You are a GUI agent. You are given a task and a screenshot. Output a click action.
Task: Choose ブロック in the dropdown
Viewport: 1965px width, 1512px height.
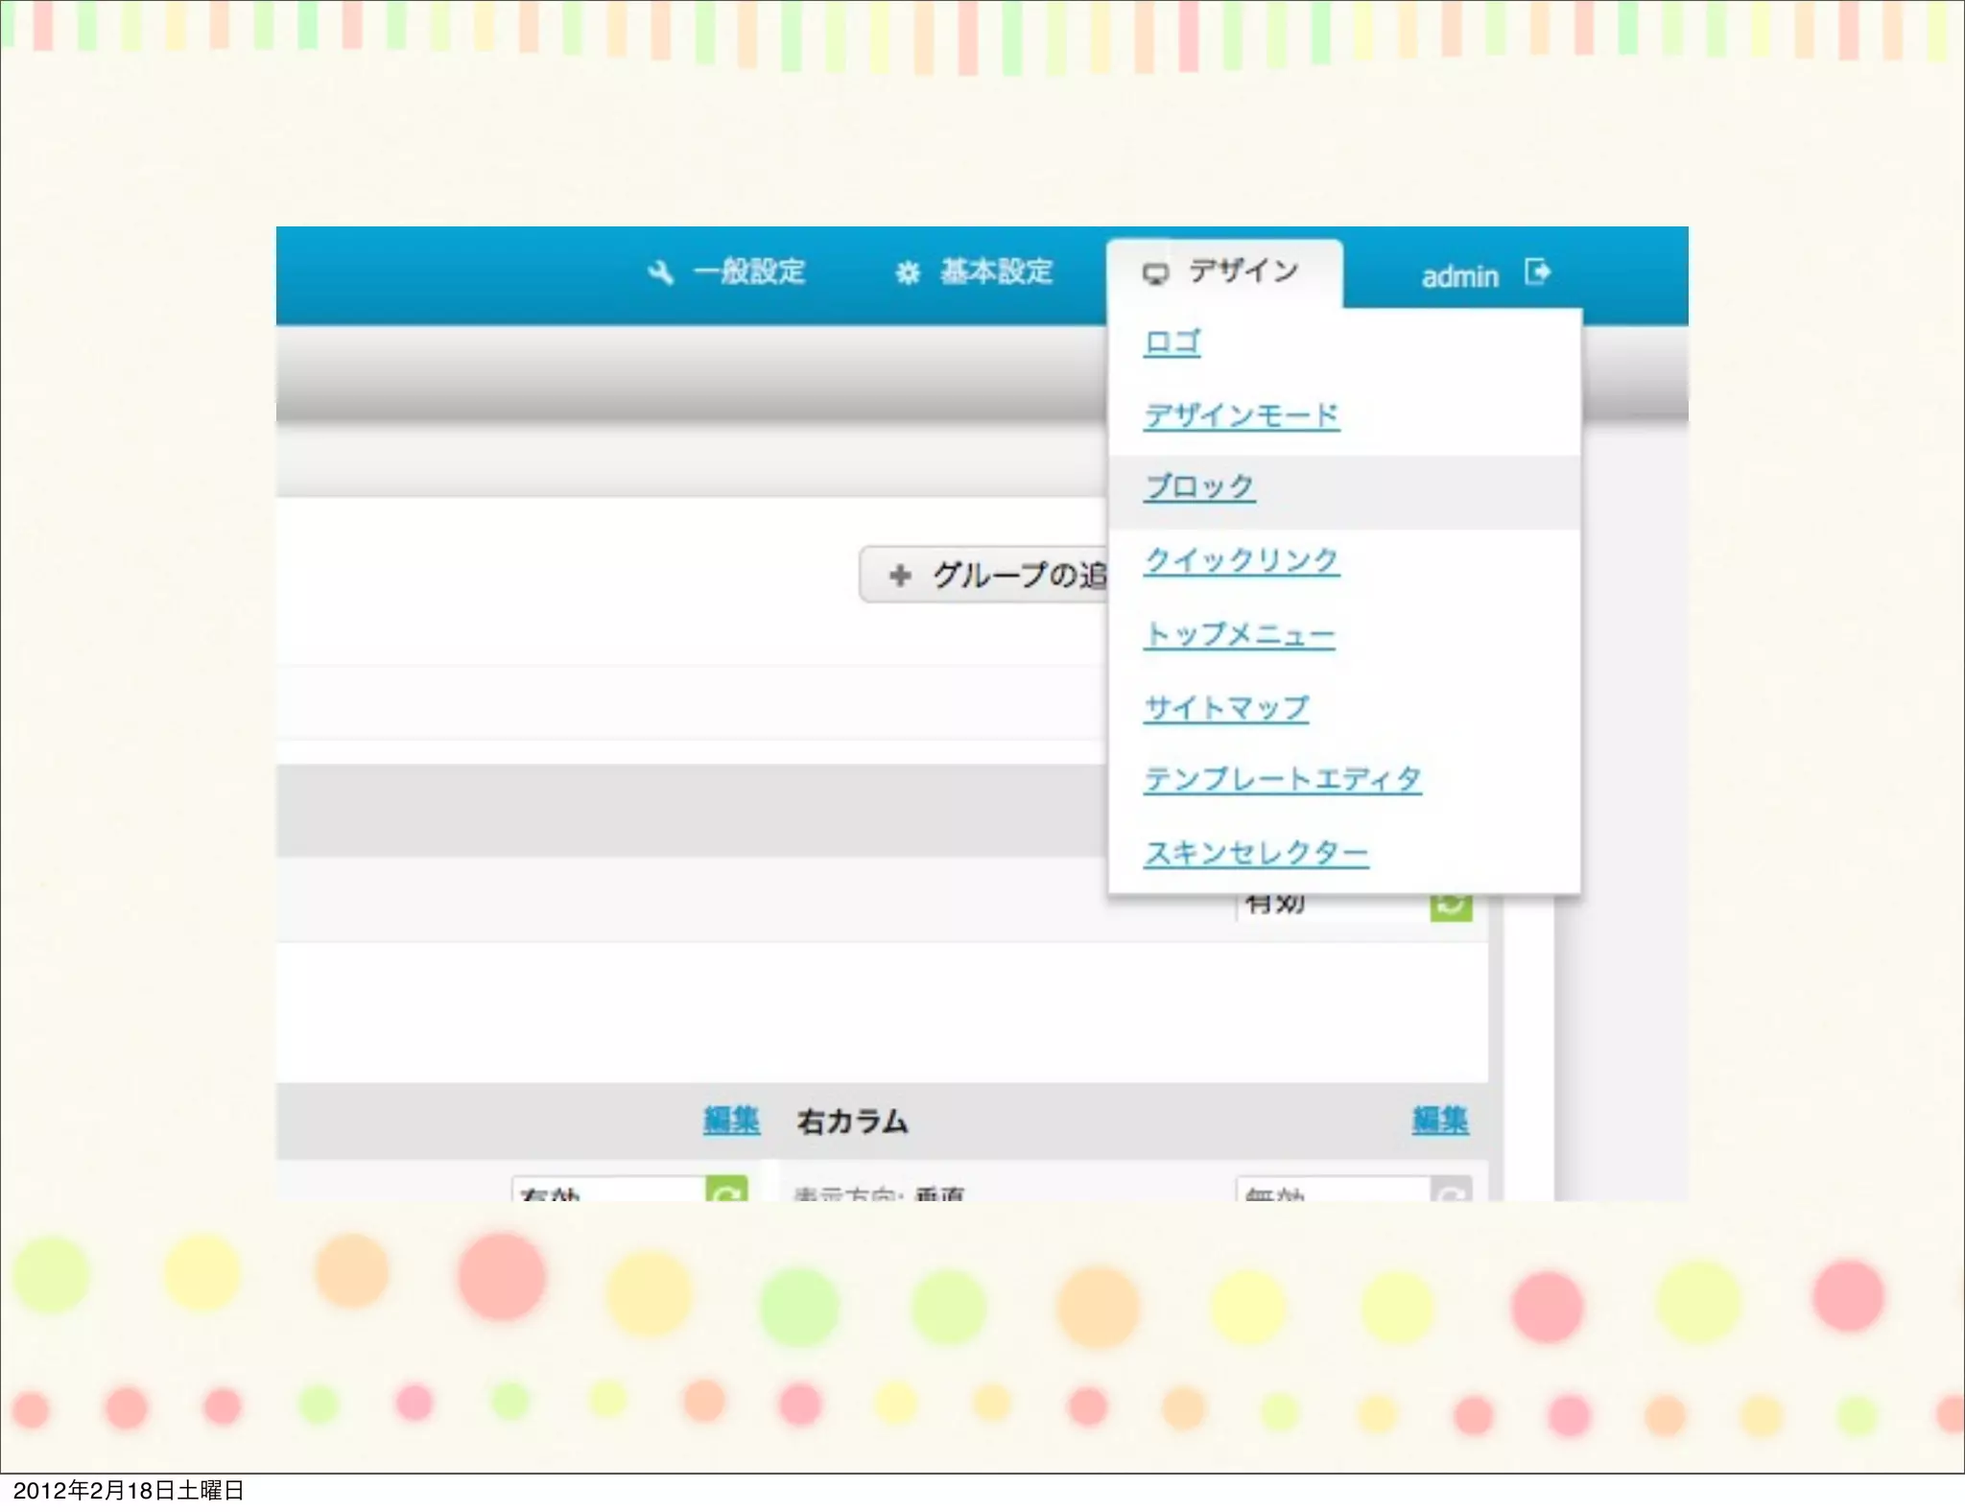[1199, 487]
